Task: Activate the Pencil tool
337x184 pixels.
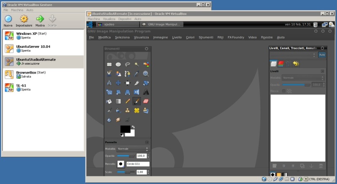Action: [127, 101]
